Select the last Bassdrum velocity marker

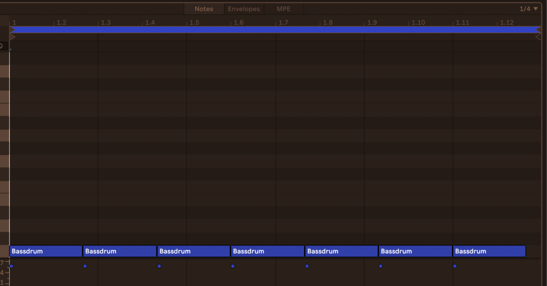455,266
